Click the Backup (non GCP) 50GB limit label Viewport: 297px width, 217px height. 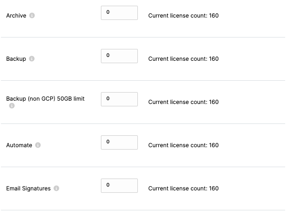(x=45, y=99)
